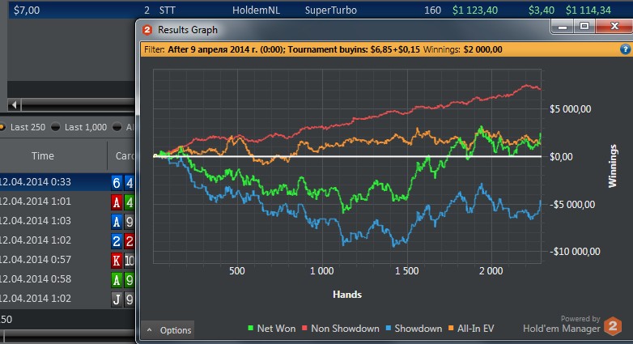Click the Results Graph window logo icon
The height and width of the screenshot is (344, 633).
tap(147, 30)
